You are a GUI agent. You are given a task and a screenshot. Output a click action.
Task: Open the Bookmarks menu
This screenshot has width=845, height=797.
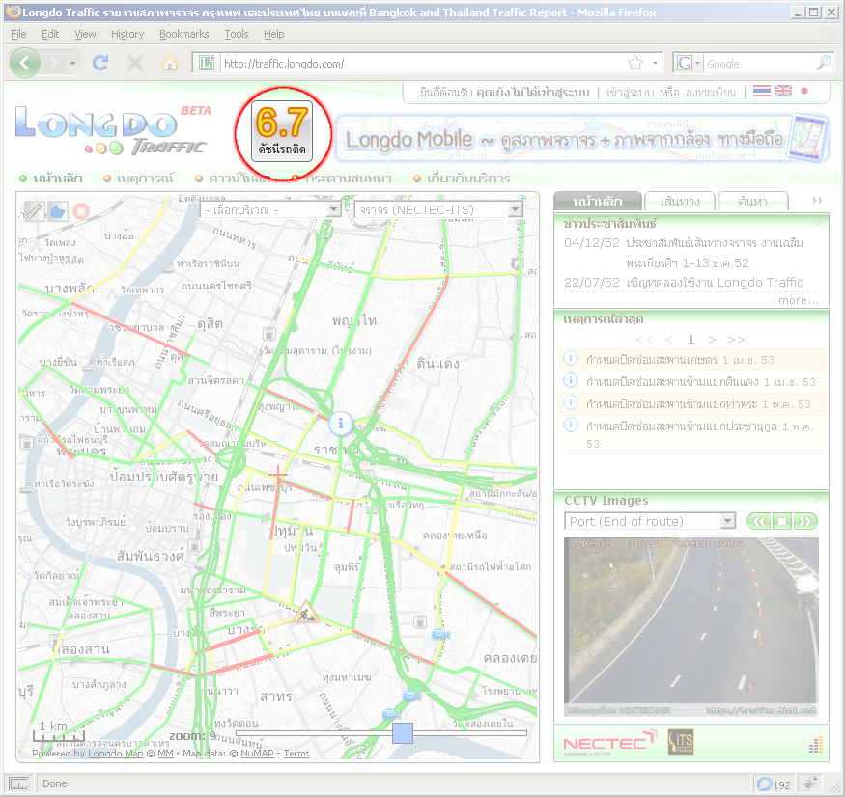(x=183, y=34)
